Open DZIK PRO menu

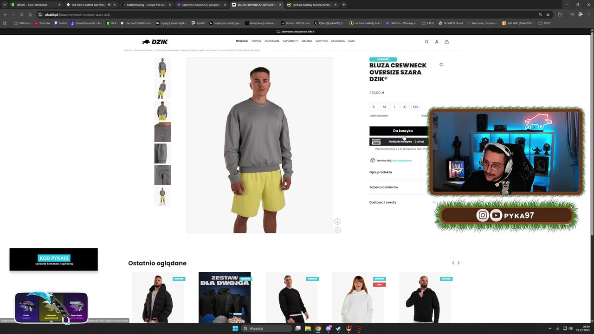point(322,41)
